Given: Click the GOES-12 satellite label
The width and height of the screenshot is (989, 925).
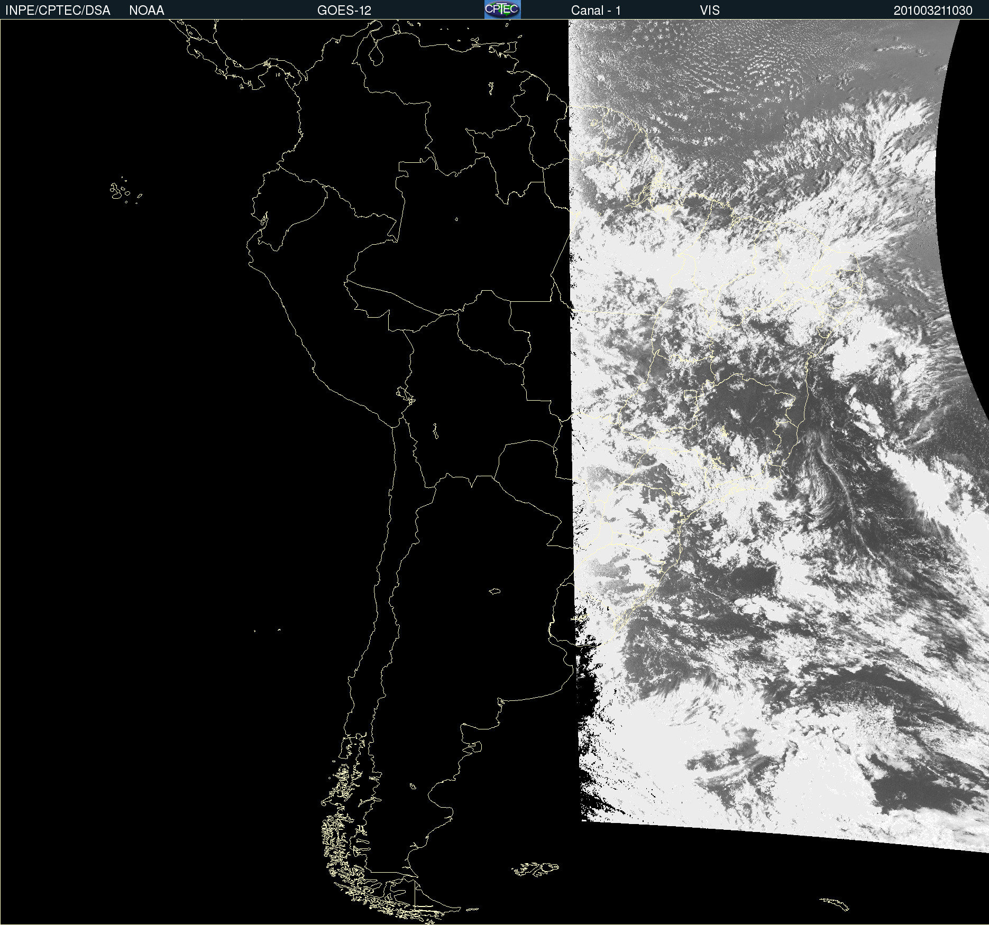Looking at the screenshot, I should click(344, 11).
